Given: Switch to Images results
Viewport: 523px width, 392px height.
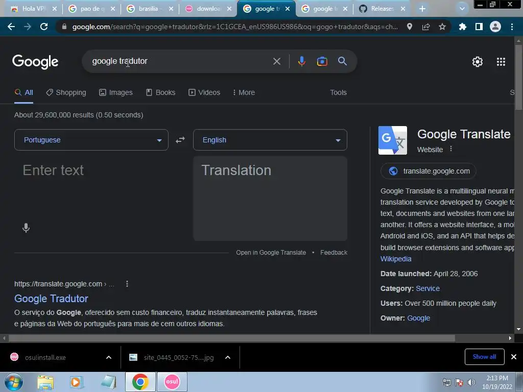Looking at the screenshot, I should [x=116, y=93].
